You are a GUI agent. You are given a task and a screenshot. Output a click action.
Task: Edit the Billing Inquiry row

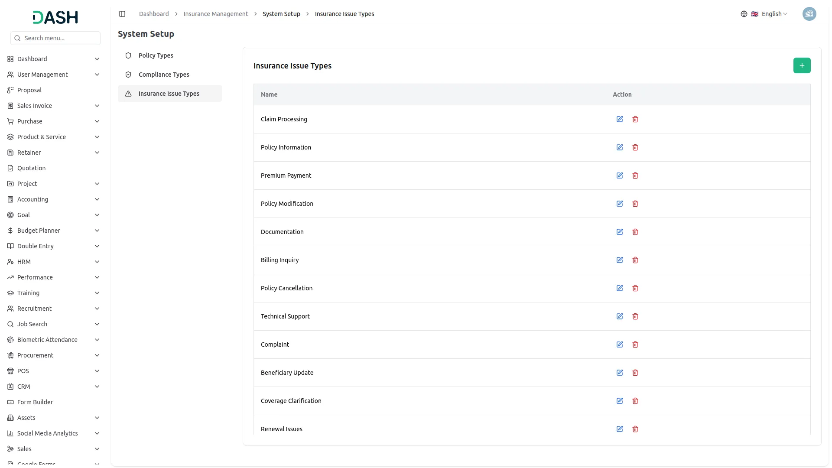point(620,260)
